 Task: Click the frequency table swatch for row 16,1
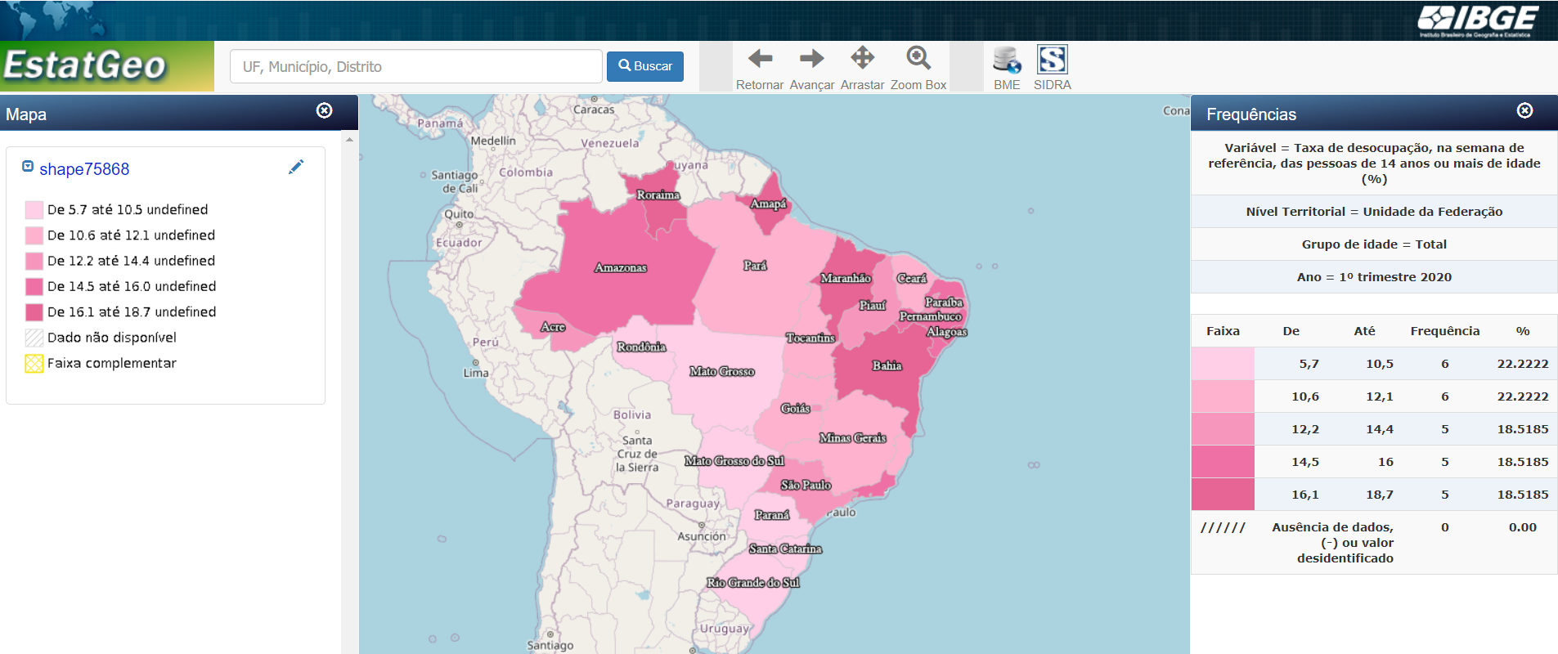pyautogui.click(x=1223, y=495)
